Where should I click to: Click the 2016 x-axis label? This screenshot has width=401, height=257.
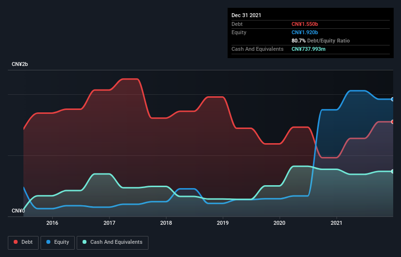pyautogui.click(x=52, y=223)
